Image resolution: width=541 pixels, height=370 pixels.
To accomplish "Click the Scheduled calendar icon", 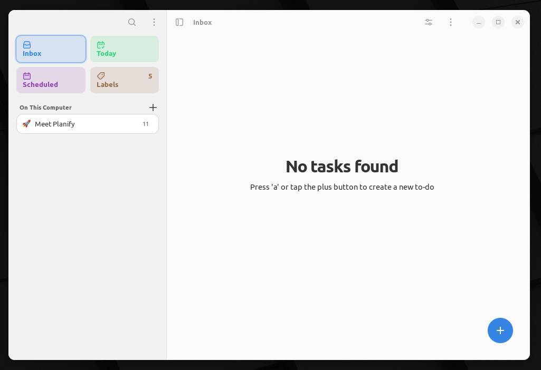I will pyautogui.click(x=27, y=76).
